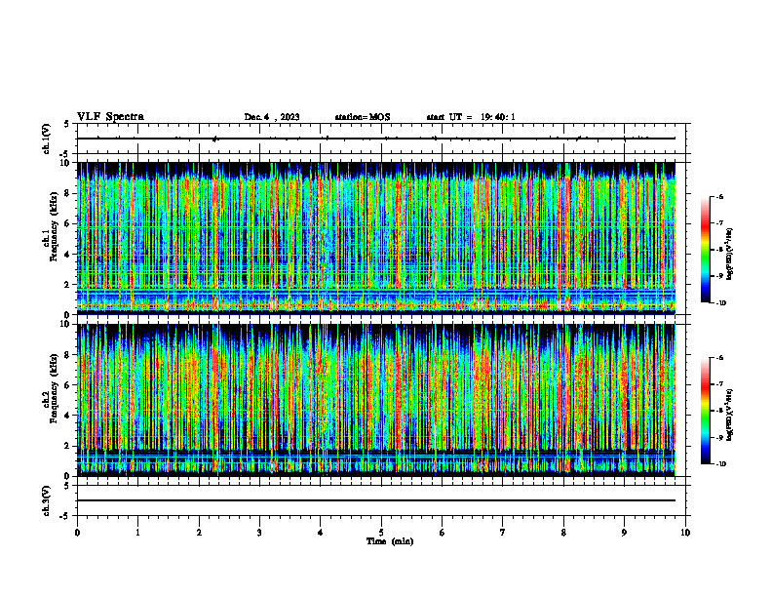Click the "-6" value on ch.1 color bar
The width and height of the screenshot is (772, 597).
(x=719, y=196)
